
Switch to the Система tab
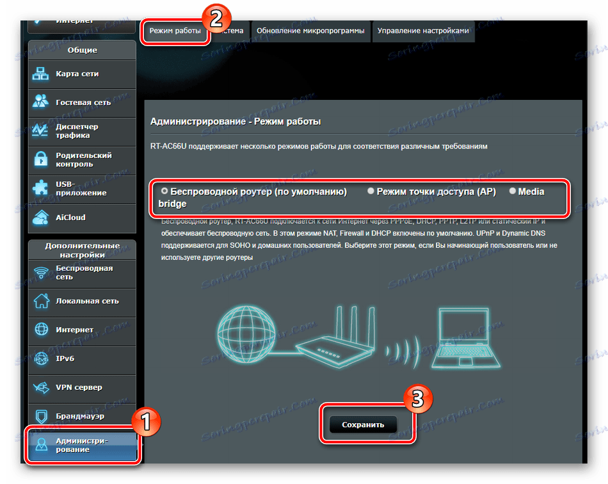[230, 31]
